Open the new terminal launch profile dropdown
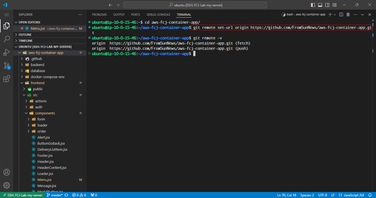 [x=335, y=15]
